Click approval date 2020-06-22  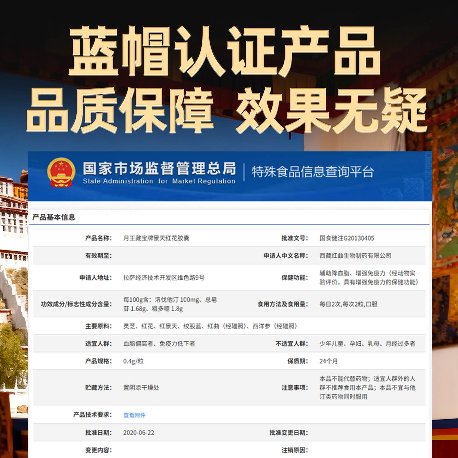139,433
